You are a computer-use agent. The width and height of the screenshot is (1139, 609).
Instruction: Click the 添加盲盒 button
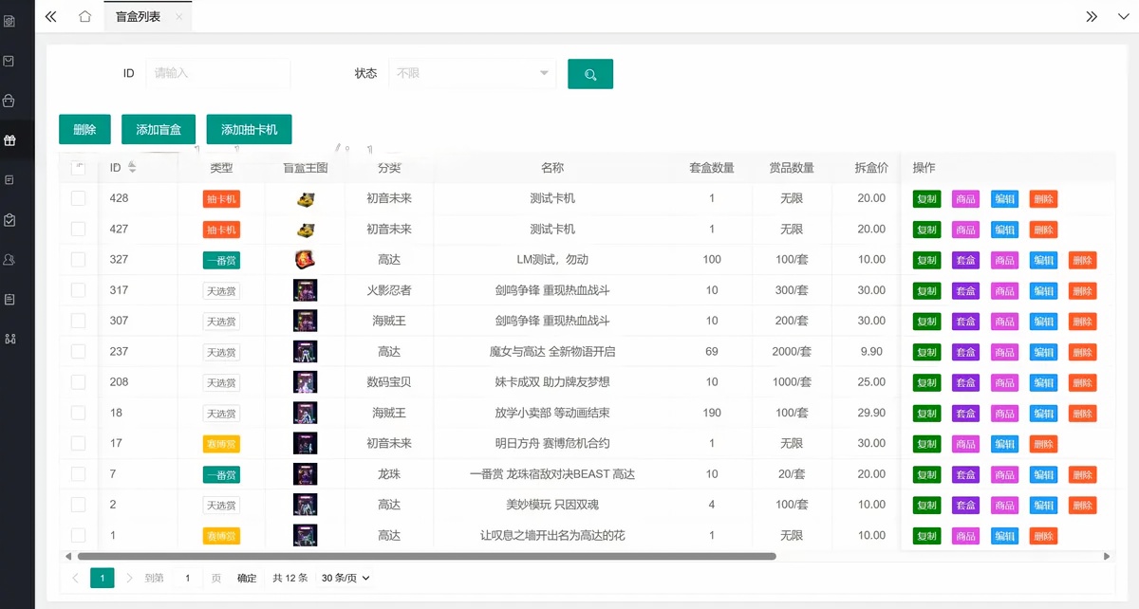(x=158, y=130)
